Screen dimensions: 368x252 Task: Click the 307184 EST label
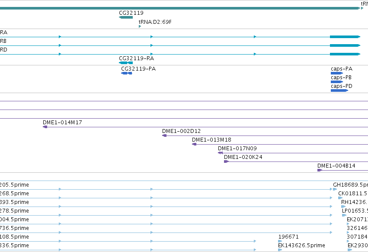(357, 237)
